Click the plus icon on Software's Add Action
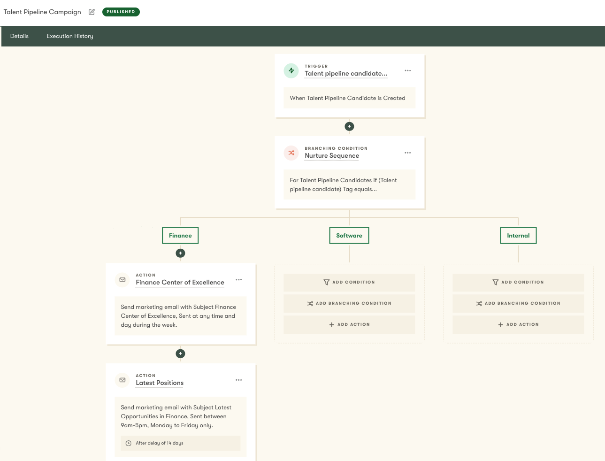The image size is (605, 461). pos(331,324)
